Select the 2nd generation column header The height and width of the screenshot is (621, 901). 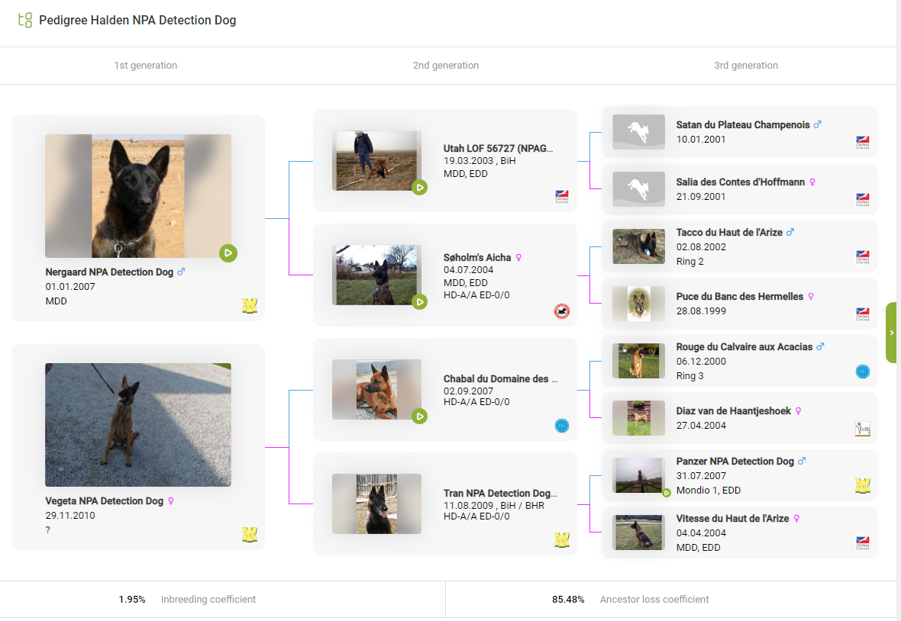click(x=446, y=66)
